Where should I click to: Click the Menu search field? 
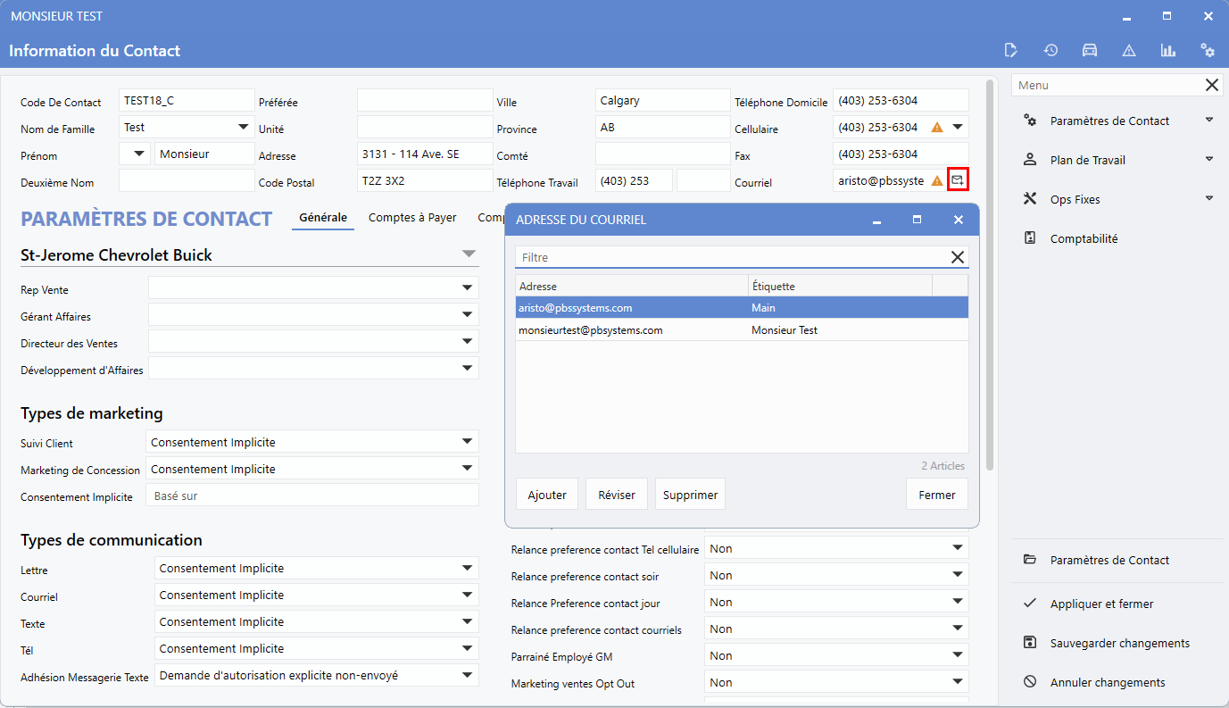click(1107, 85)
